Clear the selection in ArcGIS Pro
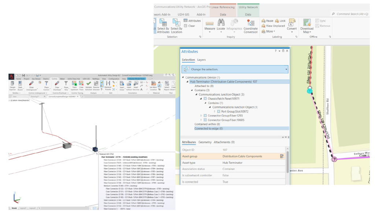This screenshot has width=375, height=213. pos(189,26)
